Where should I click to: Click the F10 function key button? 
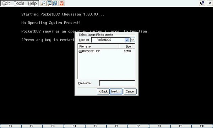[202, 126]
